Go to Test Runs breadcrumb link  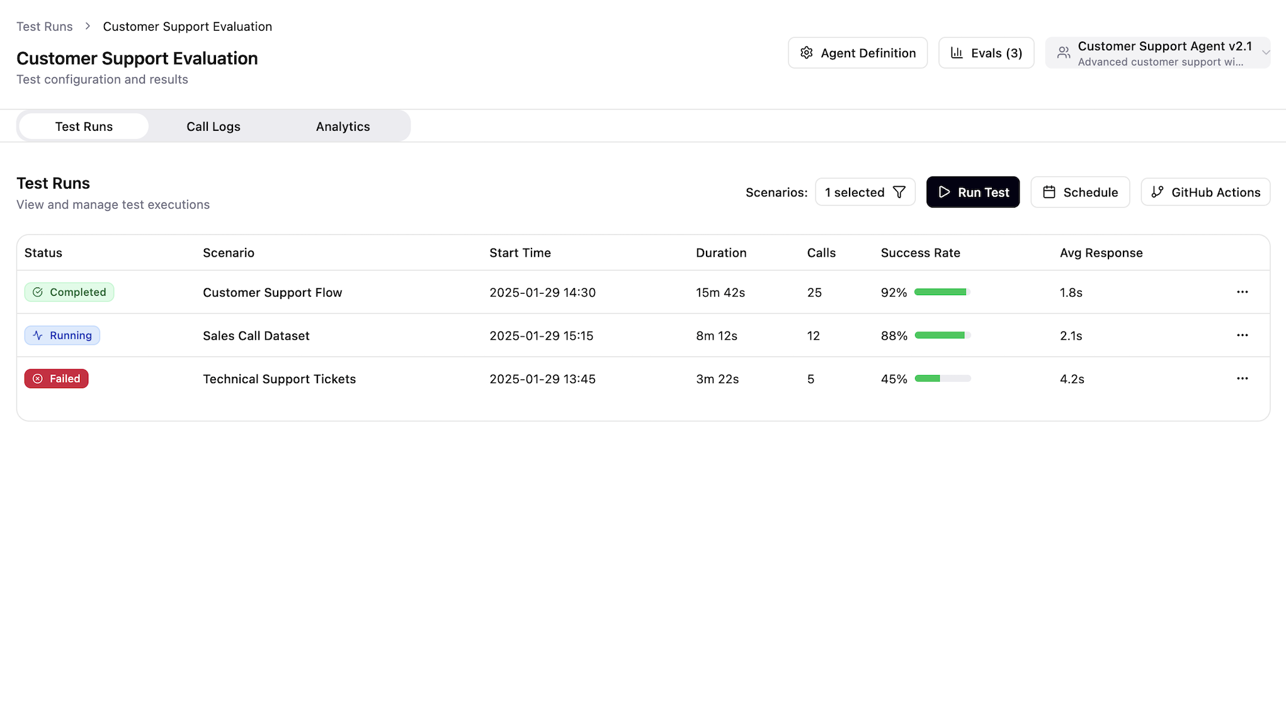click(x=45, y=26)
